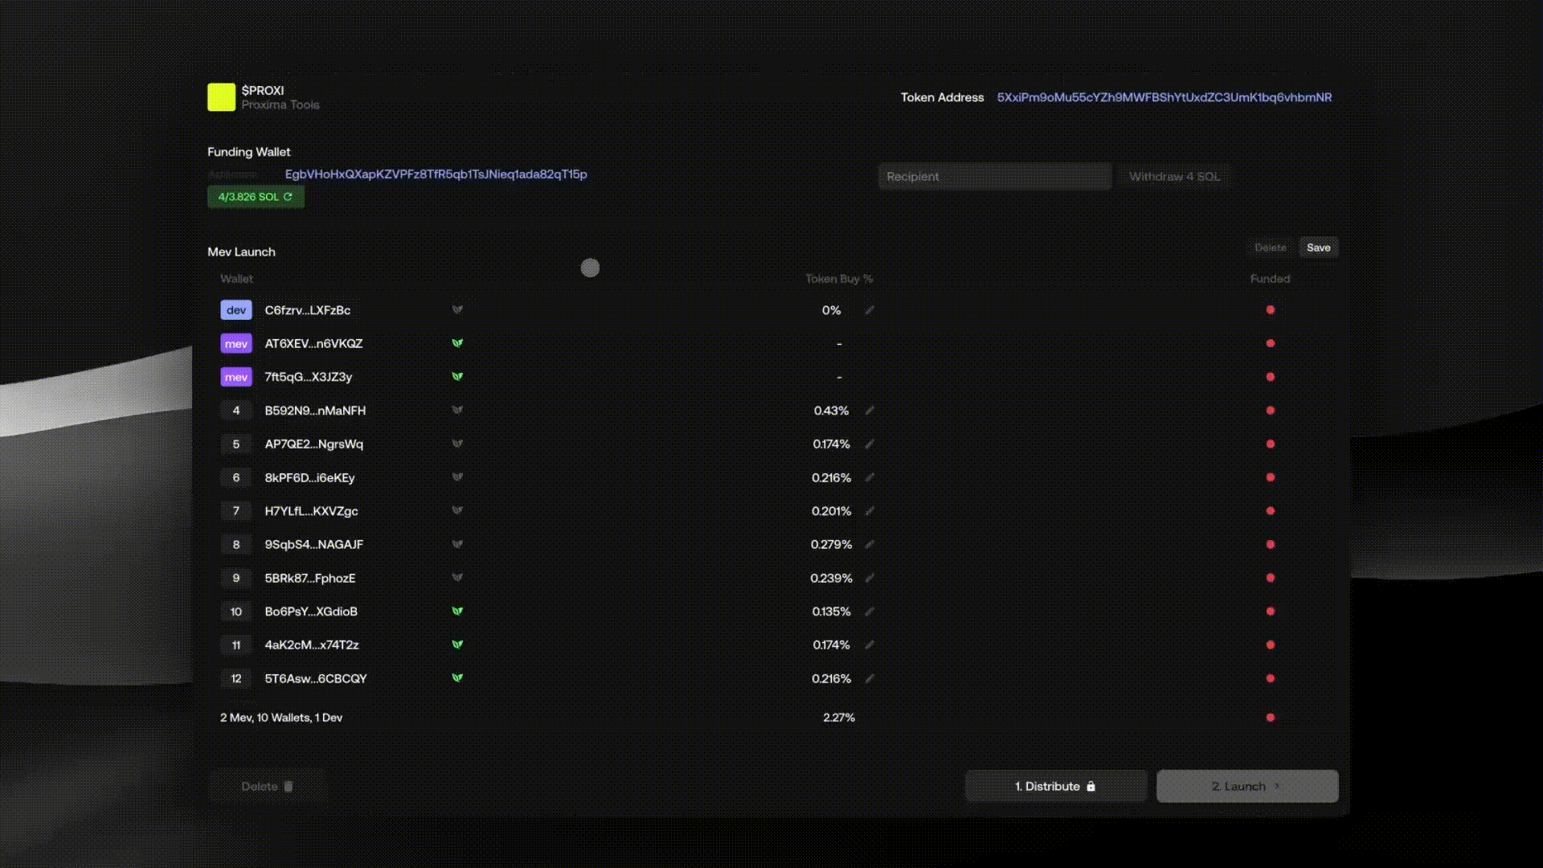
Task: Toggle leaf icon for mev wallet AT6XEV...n6VKQZ
Action: (x=457, y=343)
